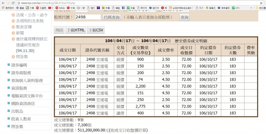Open the apps grid bookmark shortcut
This screenshot has width=266, height=134.
tap(8, 8)
